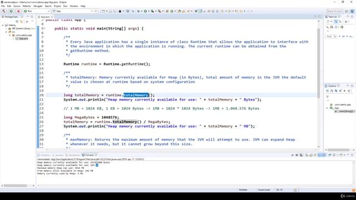Click the New wizard toolbar icon
356x200 pixels.
[x=103, y=11]
